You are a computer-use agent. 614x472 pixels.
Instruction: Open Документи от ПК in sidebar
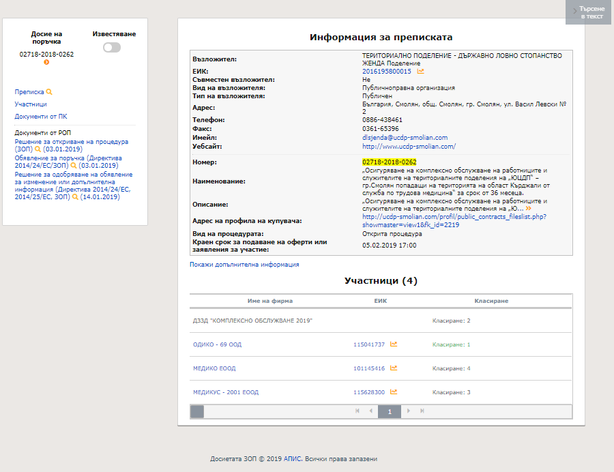41,117
